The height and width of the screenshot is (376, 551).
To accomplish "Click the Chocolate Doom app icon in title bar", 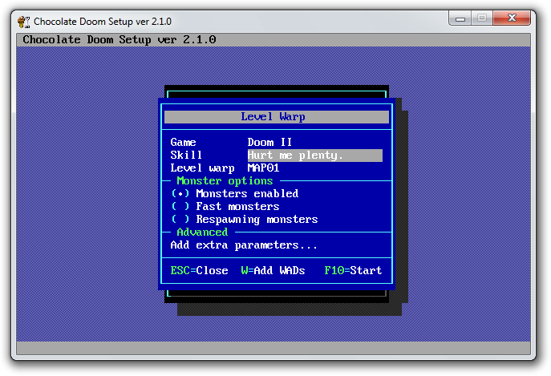I will click(25, 21).
